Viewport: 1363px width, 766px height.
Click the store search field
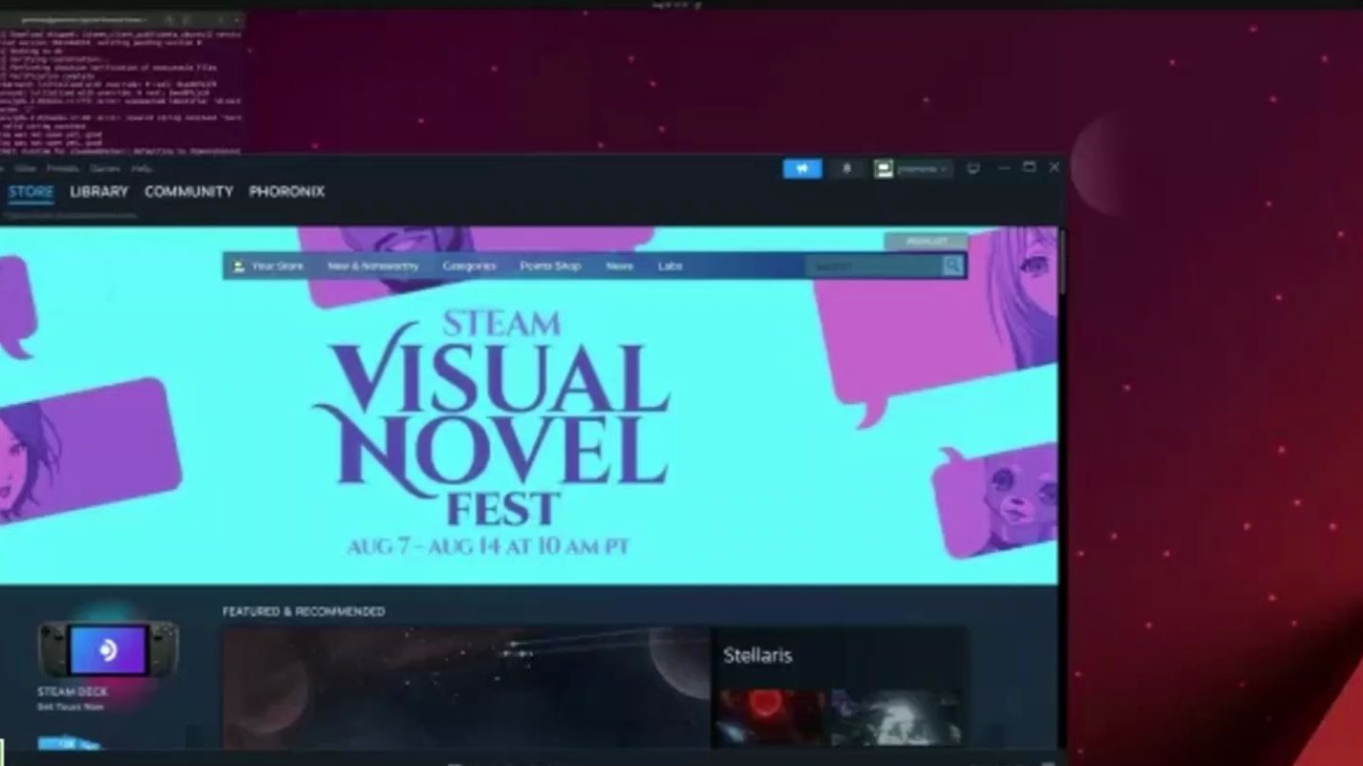874,266
